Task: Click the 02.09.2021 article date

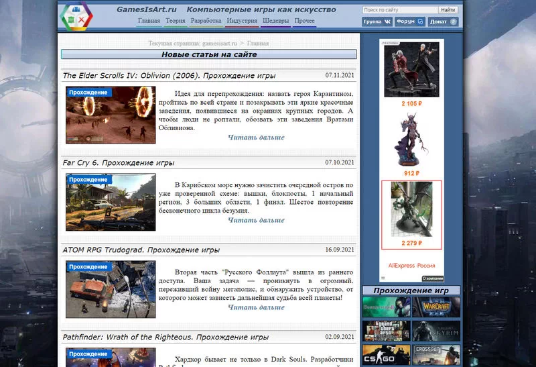Action: coord(340,337)
